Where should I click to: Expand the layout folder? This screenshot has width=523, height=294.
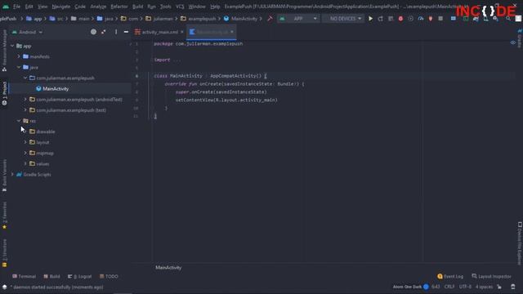pos(25,142)
